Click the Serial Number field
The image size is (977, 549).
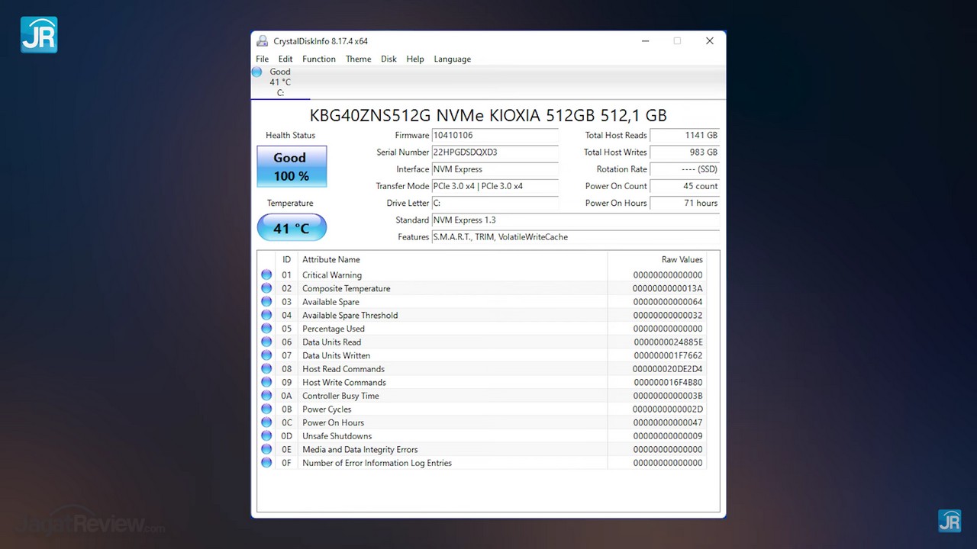[x=495, y=152]
